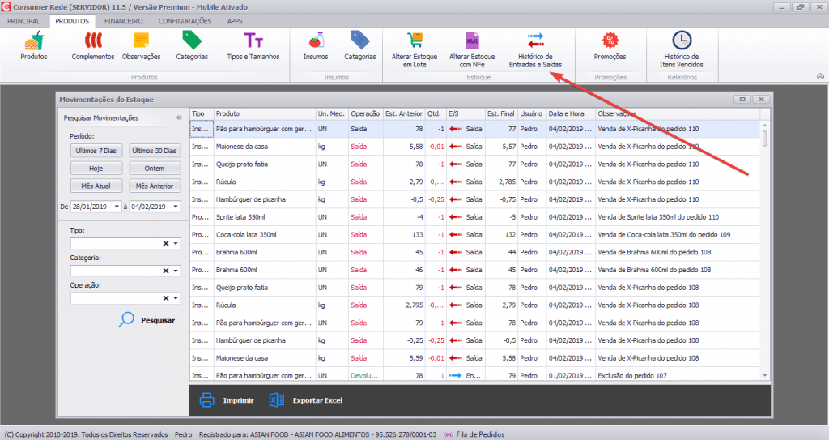Click the Fila de Pedidos status text

click(480, 434)
